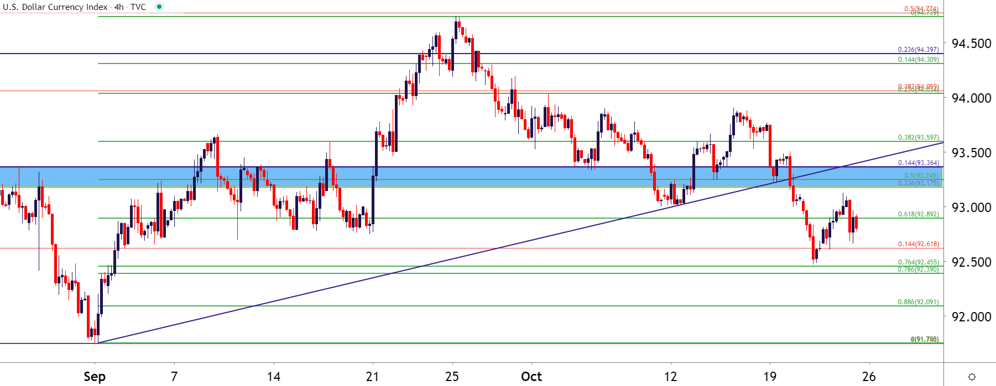The image size is (996, 386).
Task: Select the 0.886(92.091) Fibonacci label
Action: pyautogui.click(x=919, y=302)
